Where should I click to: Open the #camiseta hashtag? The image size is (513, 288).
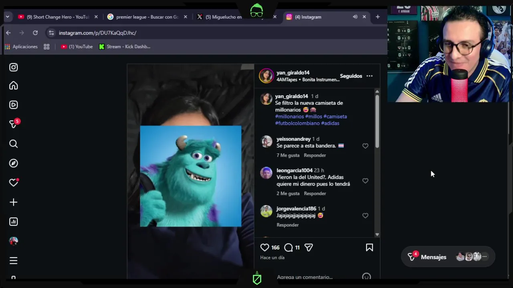tap(335, 116)
